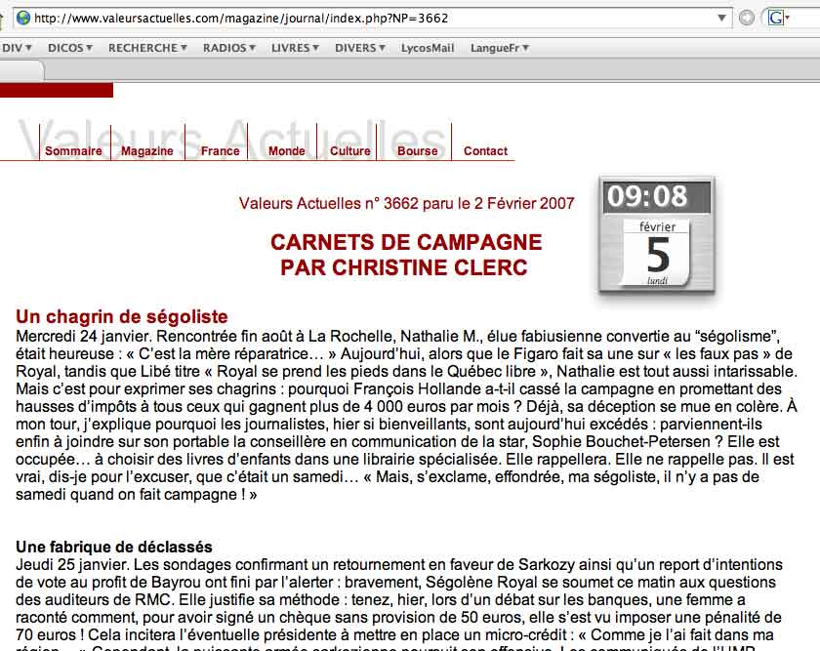820x651 pixels.
Task: Open the Magazine navigation link
Action: pyautogui.click(x=147, y=151)
